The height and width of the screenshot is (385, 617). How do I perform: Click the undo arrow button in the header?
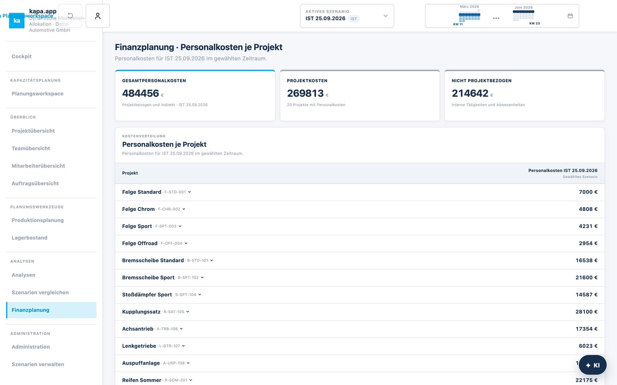click(x=70, y=16)
